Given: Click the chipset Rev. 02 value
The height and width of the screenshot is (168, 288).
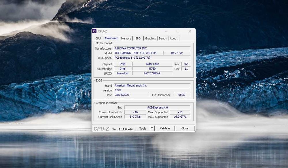Looking at the screenshot, I should point(186,64).
